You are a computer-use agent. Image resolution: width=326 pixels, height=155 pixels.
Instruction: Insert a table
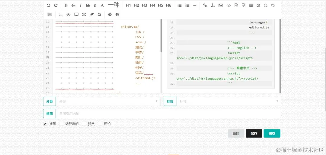click(251, 5)
